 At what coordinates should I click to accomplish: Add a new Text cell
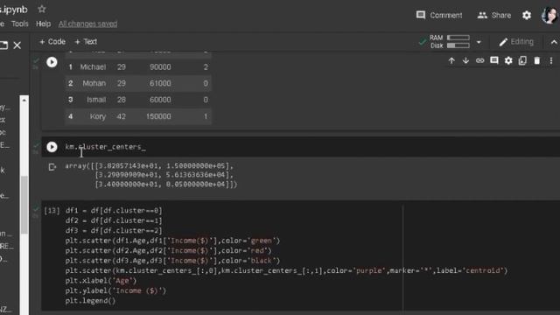click(86, 42)
